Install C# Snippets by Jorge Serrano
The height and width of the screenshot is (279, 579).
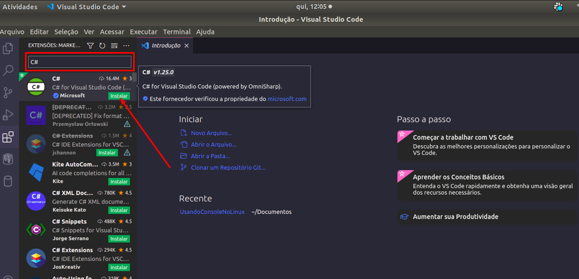(x=119, y=239)
